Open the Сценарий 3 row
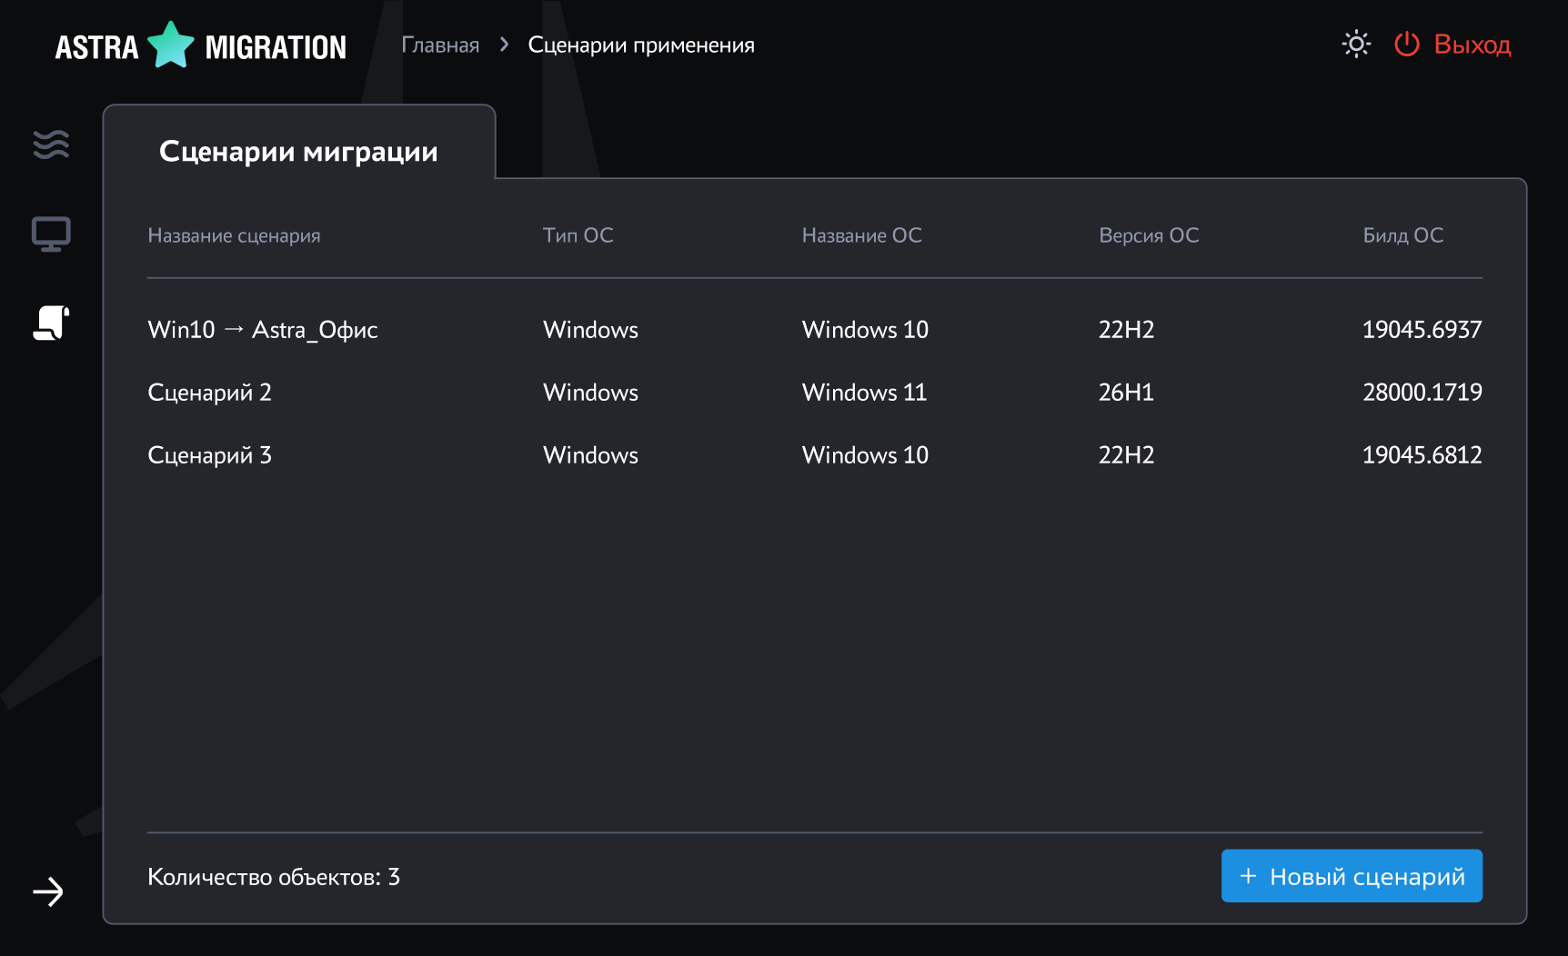 [210, 455]
